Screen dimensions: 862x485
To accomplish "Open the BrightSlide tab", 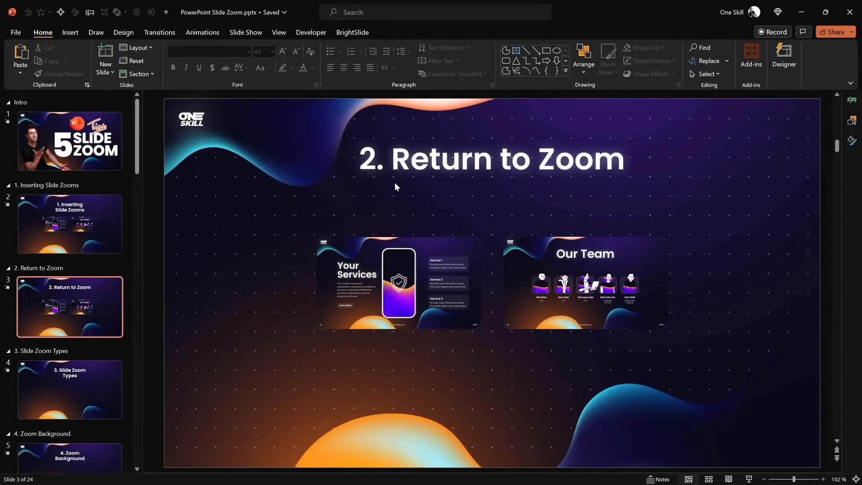I will point(352,32).
